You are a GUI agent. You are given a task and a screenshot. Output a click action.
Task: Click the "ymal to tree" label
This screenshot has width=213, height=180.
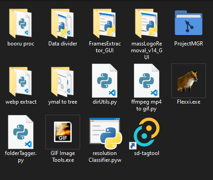pyautogui.click(x=62, y=102)
